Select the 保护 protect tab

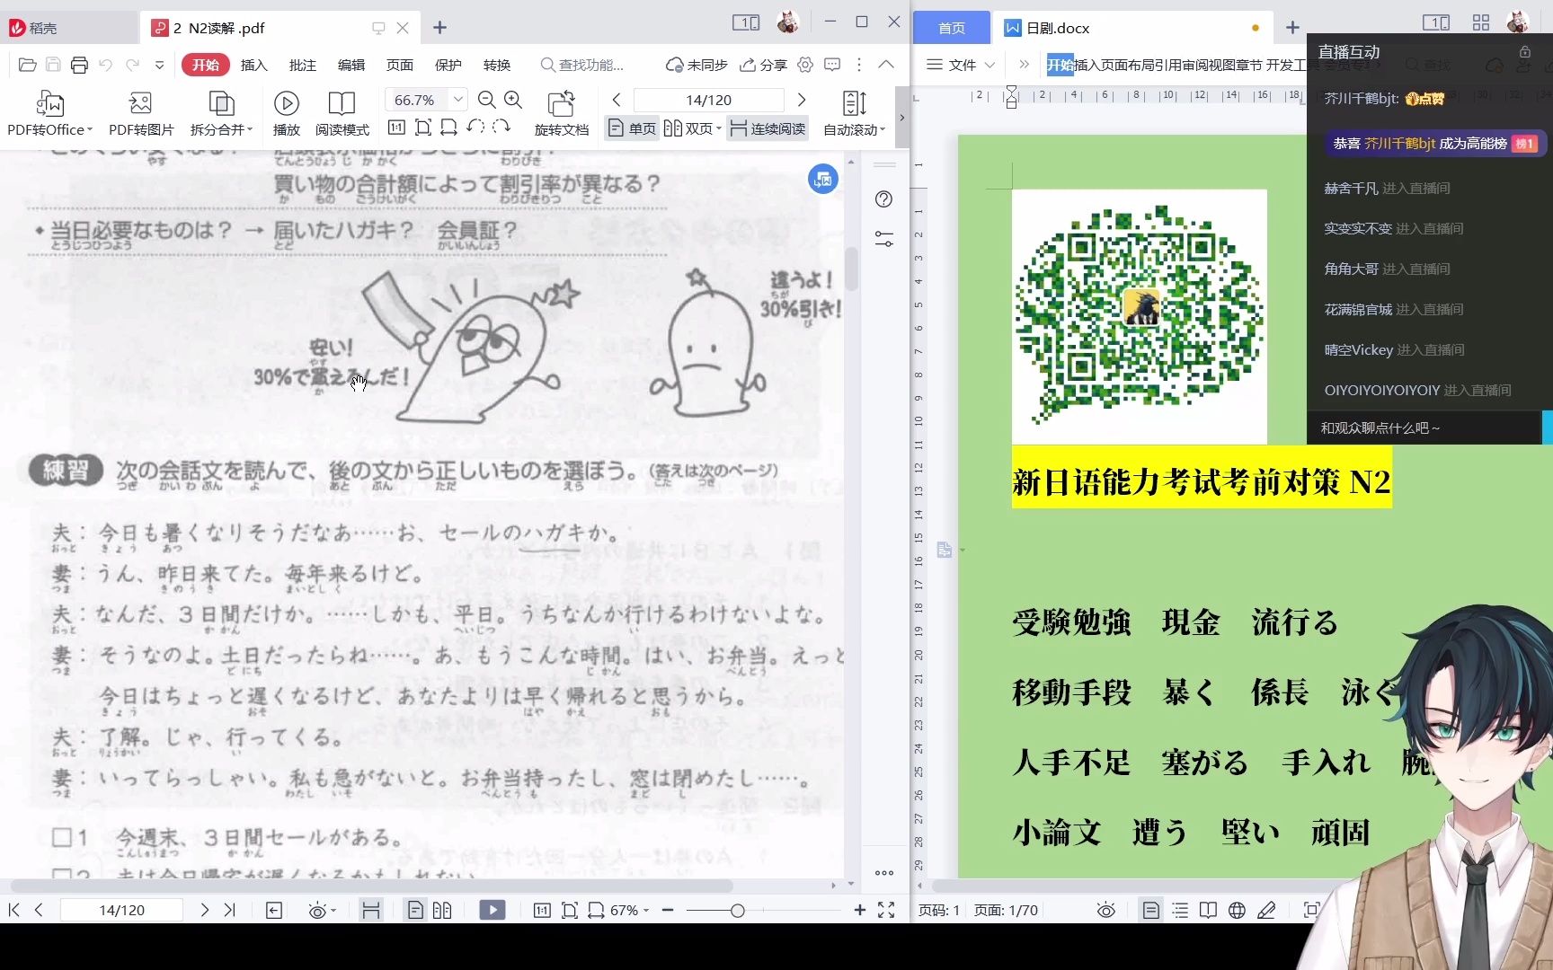[448, 65]
